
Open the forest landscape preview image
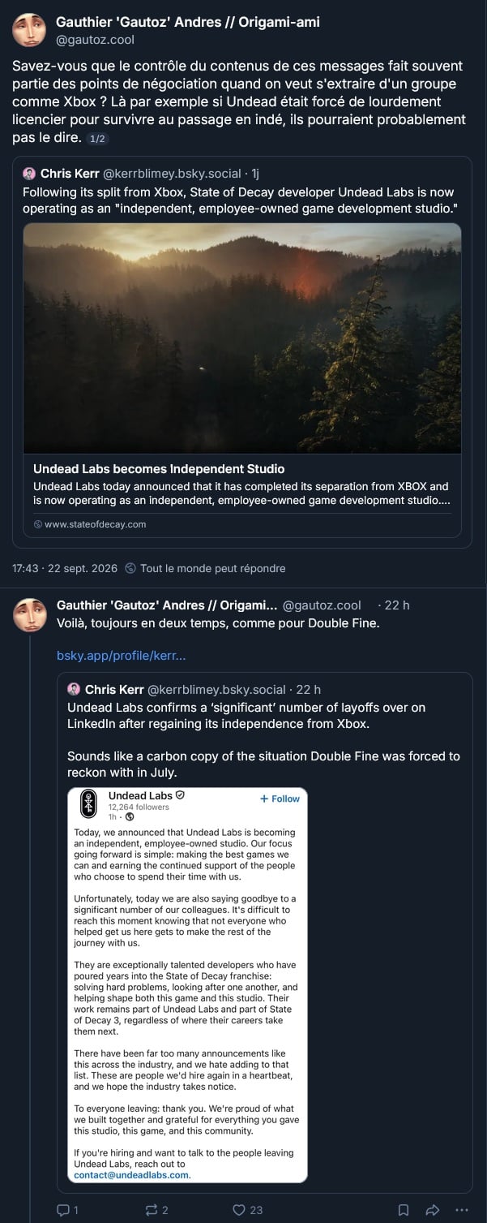click(242, 338)
